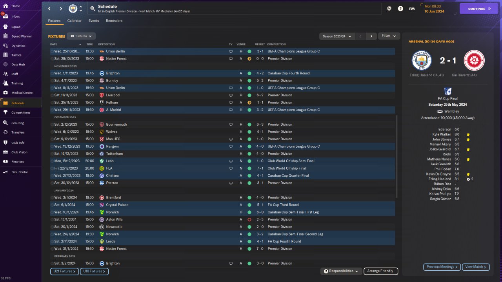
Task: Click Kalvin Phillips in the player ratings list
Action: pos(440,194)
